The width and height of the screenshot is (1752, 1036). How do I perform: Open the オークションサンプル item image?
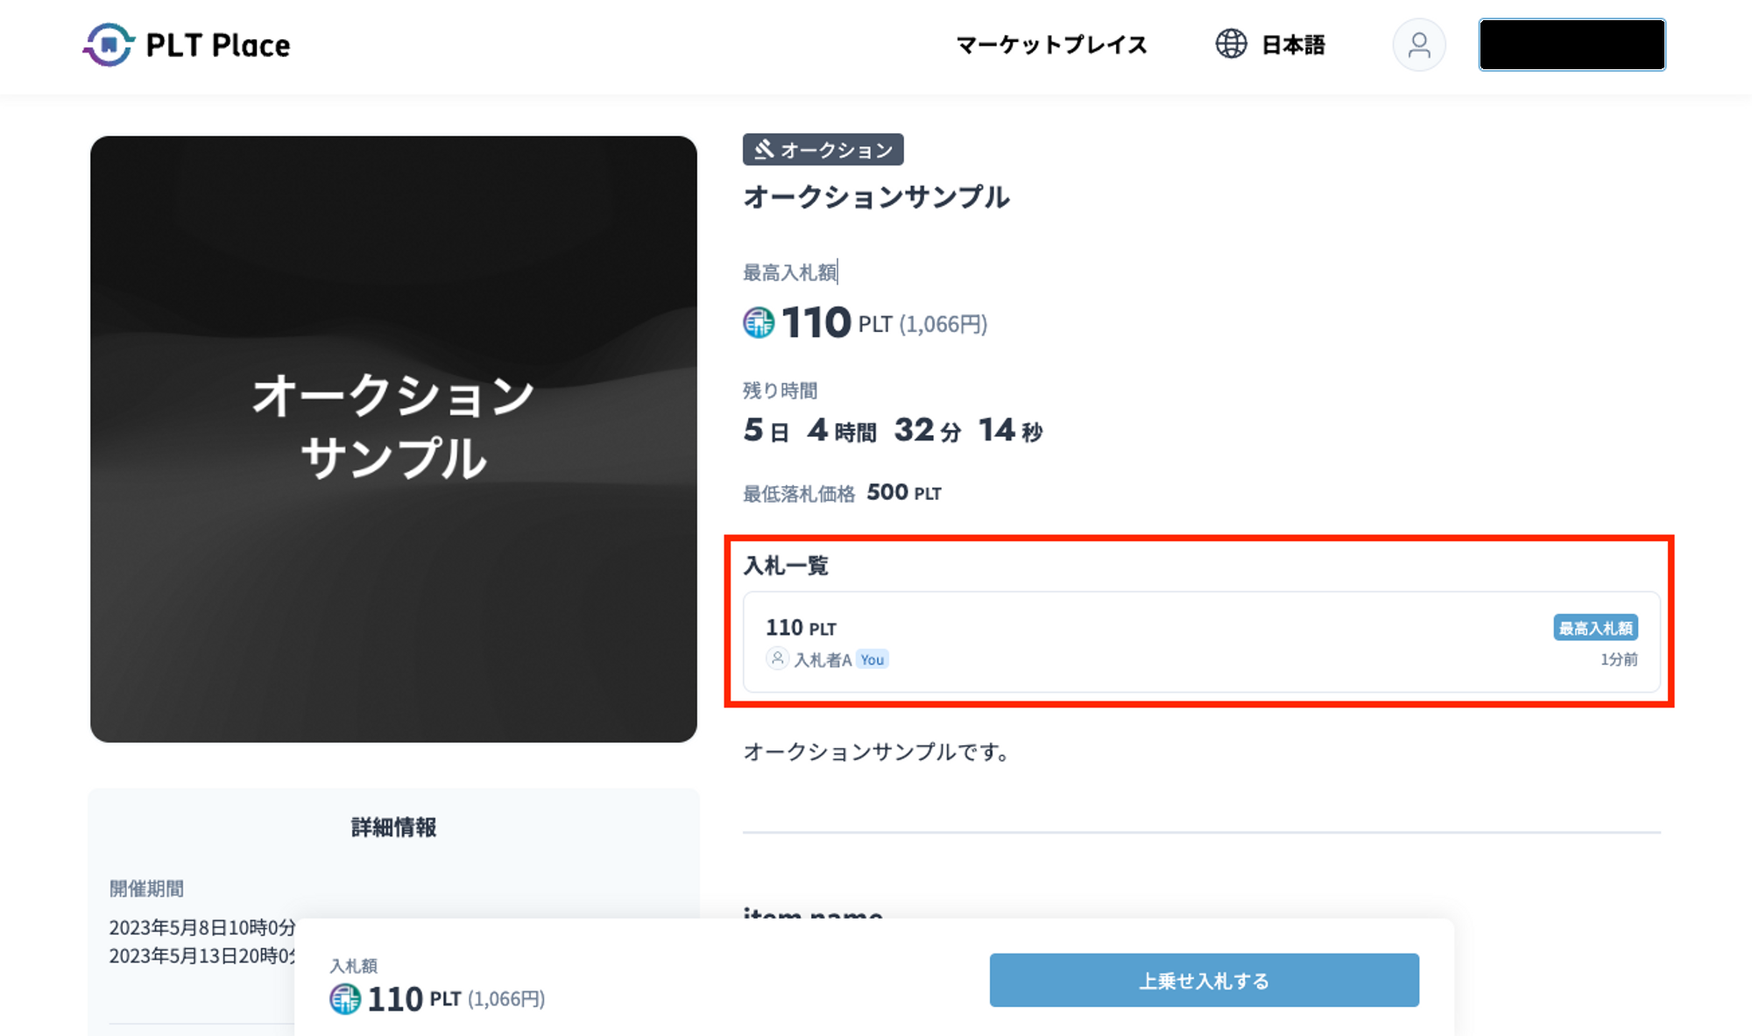point(393,439)
